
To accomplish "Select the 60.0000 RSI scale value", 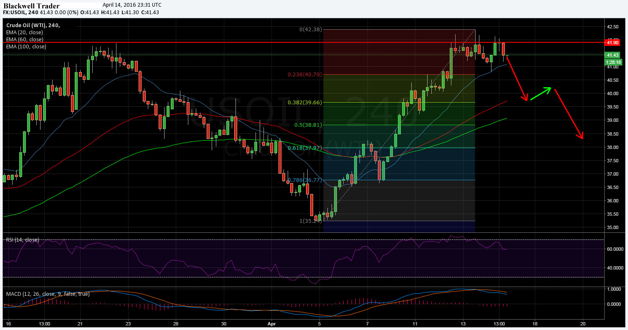I will pyautogui.click(x=615, y=249).
